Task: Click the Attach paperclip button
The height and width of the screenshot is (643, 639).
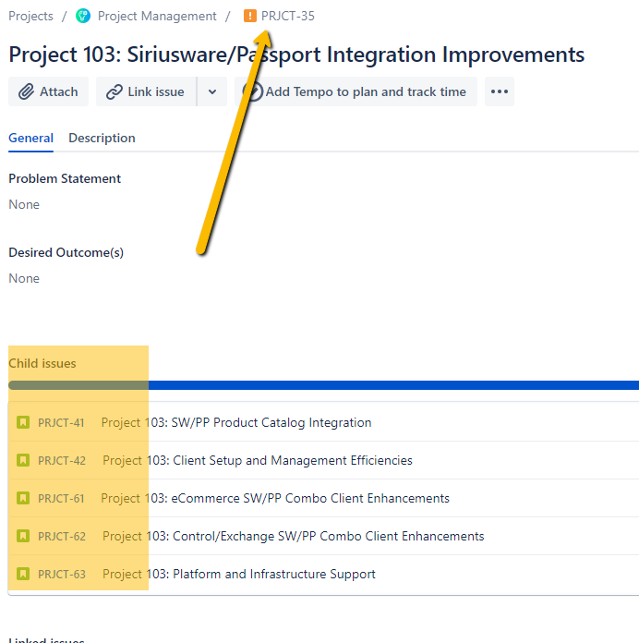Action: [48, 91]
